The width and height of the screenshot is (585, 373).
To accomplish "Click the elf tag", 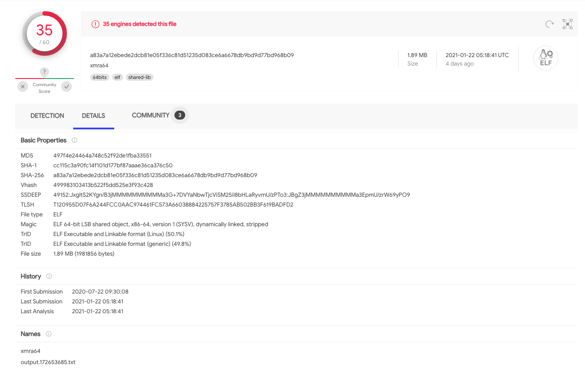I will [x=117, y=77].
